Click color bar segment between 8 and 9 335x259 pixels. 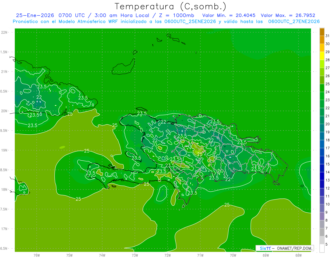tap(322, 216)
